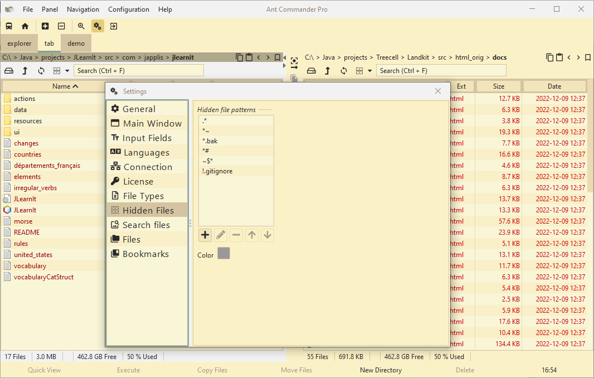594x378 pixels.
Task: Open drive selector in right panel
Action: pyautogui.click(x=311, y=70)
